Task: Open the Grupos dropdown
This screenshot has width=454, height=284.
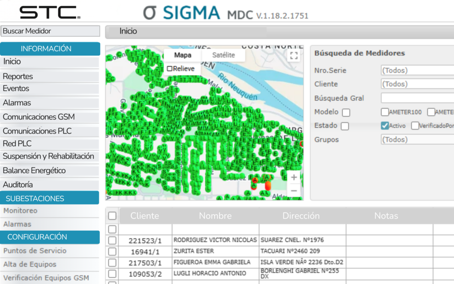Action: click(417, 139)
